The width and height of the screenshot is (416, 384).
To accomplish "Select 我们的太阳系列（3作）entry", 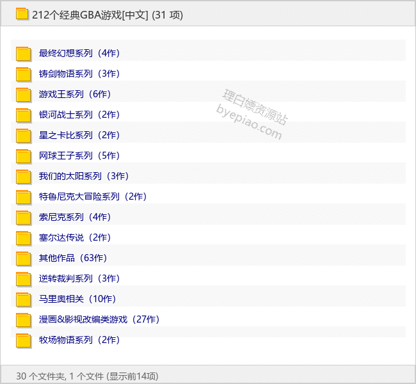I will click(x=84, y=176).
